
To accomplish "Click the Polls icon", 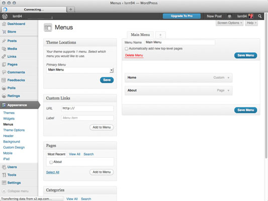I will pos(4,88).
